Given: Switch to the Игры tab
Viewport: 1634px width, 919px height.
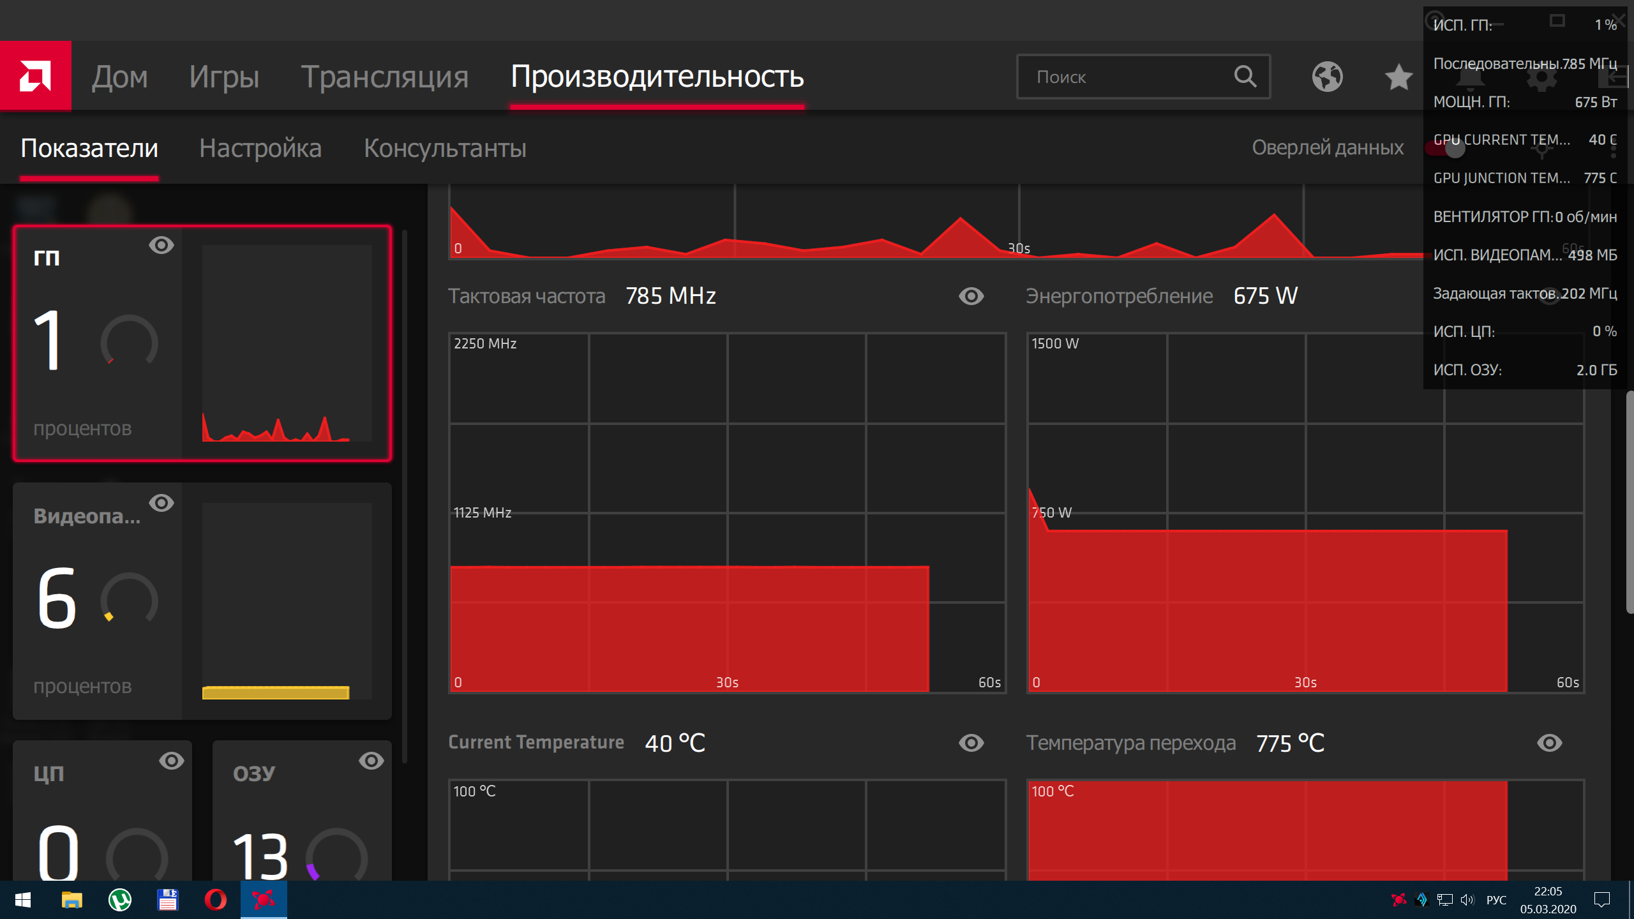Looking at the screenshot, I should point(224,77).
